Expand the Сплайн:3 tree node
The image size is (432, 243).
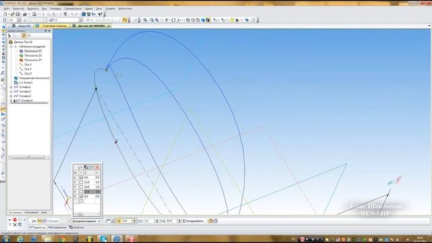point(11,96)
